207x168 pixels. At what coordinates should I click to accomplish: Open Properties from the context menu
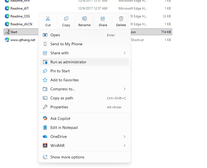[x=59, y=107]
